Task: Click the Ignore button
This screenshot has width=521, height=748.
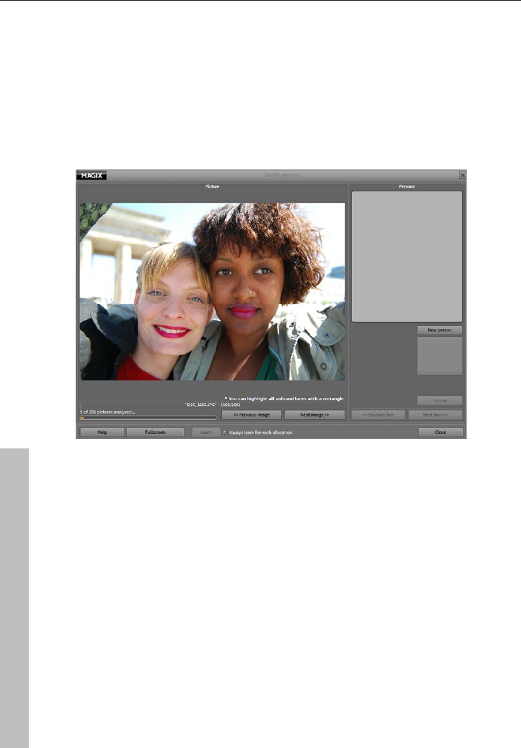Action: (440, 401)
